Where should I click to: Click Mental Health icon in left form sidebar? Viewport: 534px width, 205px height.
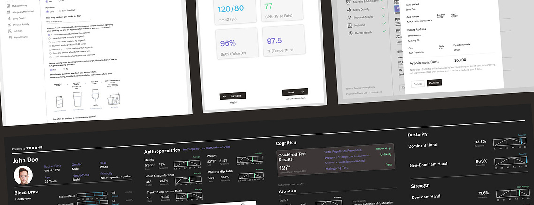[x=11, y=37]
